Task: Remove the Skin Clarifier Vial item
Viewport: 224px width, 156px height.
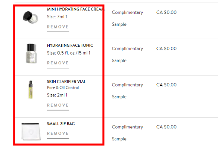Action: coord(58,105)
